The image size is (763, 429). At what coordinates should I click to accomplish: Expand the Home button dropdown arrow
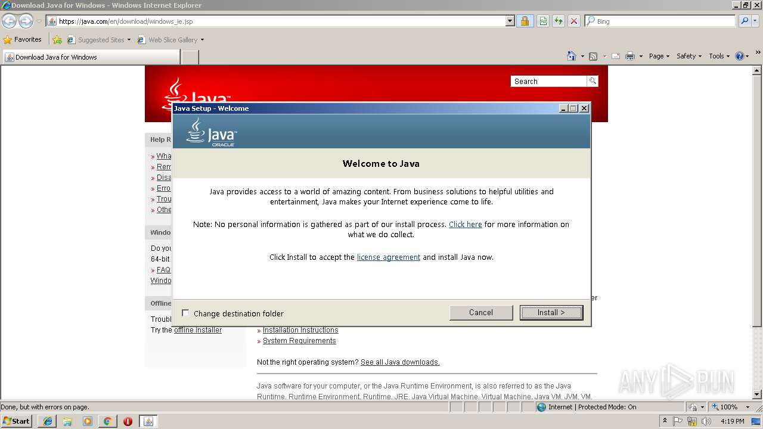coord(582,56)
